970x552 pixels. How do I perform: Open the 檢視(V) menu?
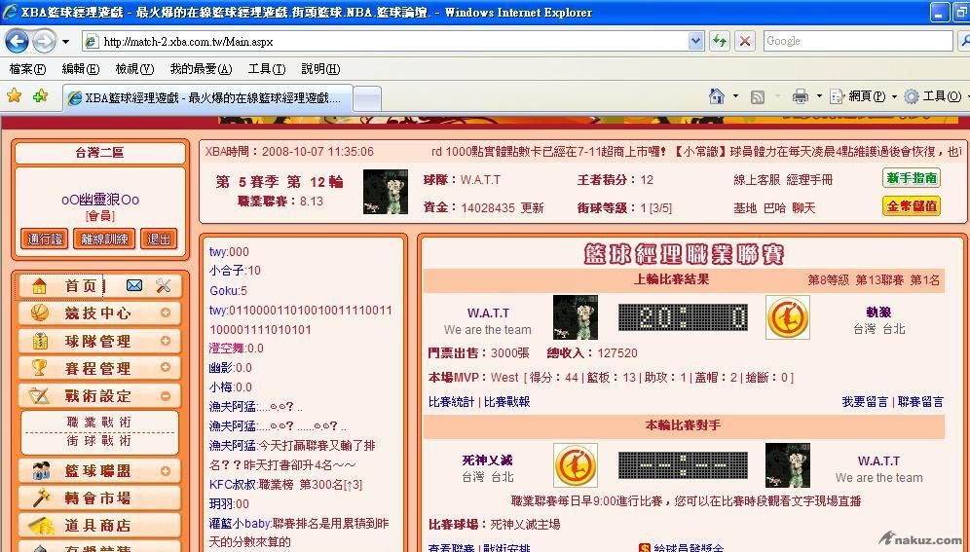(x=134, y=68)
